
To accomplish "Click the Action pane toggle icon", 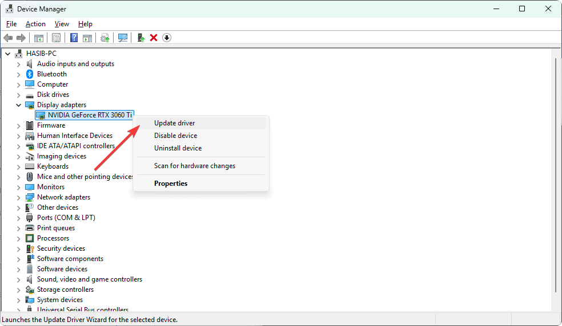I will tap(87, 38).
